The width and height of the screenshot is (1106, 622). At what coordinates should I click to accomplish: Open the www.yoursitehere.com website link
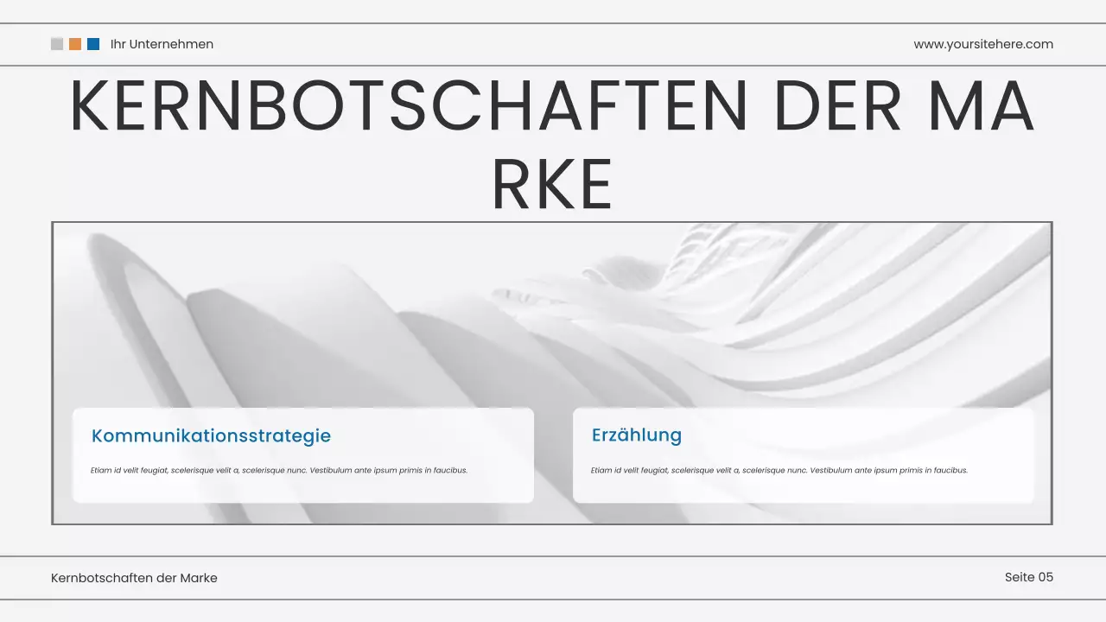point(983,43)
